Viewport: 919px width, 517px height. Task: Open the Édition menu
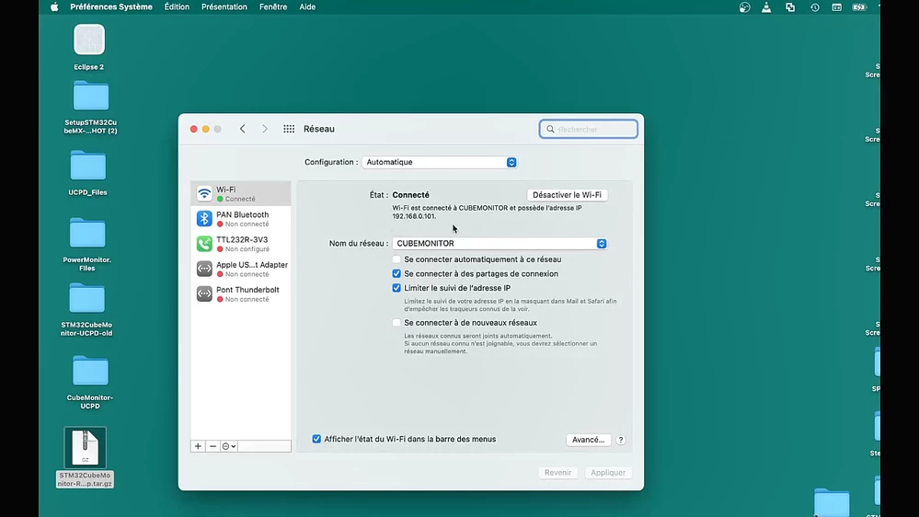coord(177,7)
